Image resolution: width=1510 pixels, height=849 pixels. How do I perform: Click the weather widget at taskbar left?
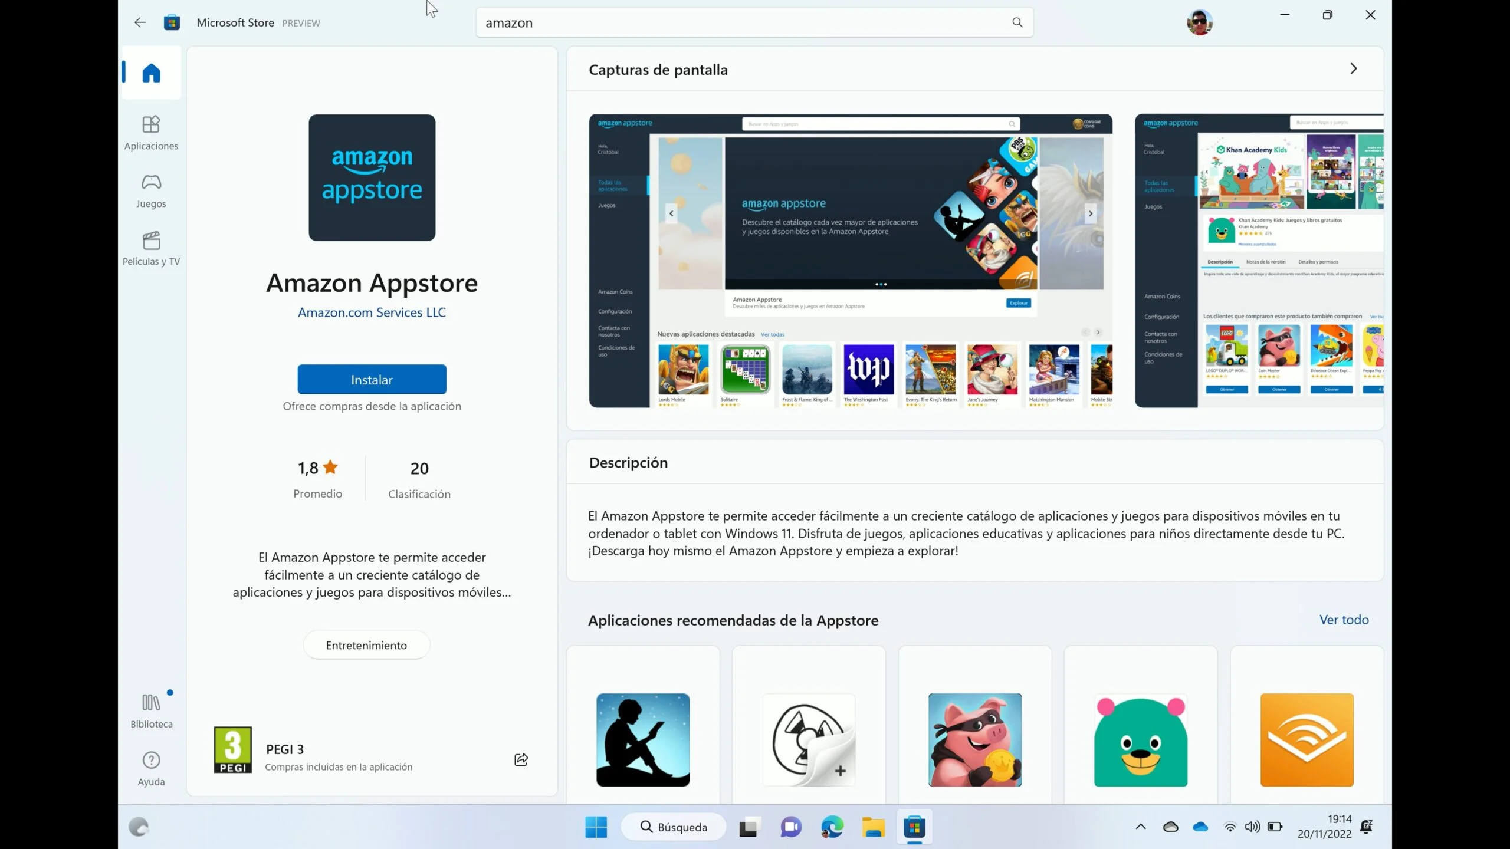point(139,827)
